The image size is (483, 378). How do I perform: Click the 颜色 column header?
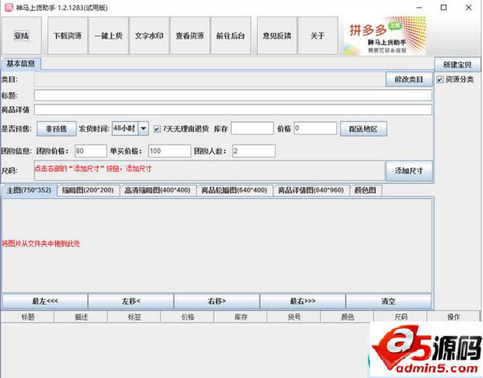(x=348, y=317)
